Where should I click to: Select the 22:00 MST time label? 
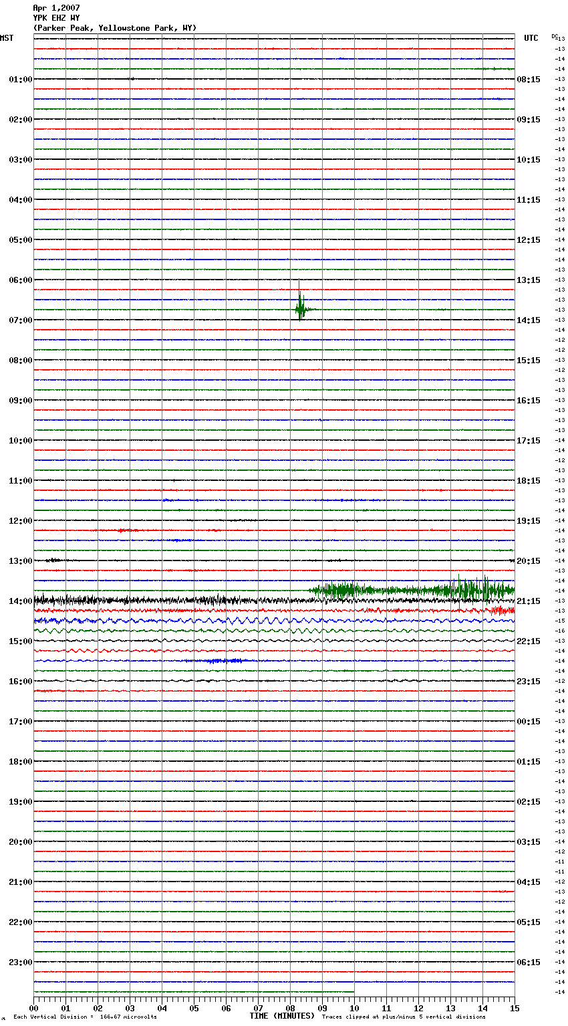point(21,922)
